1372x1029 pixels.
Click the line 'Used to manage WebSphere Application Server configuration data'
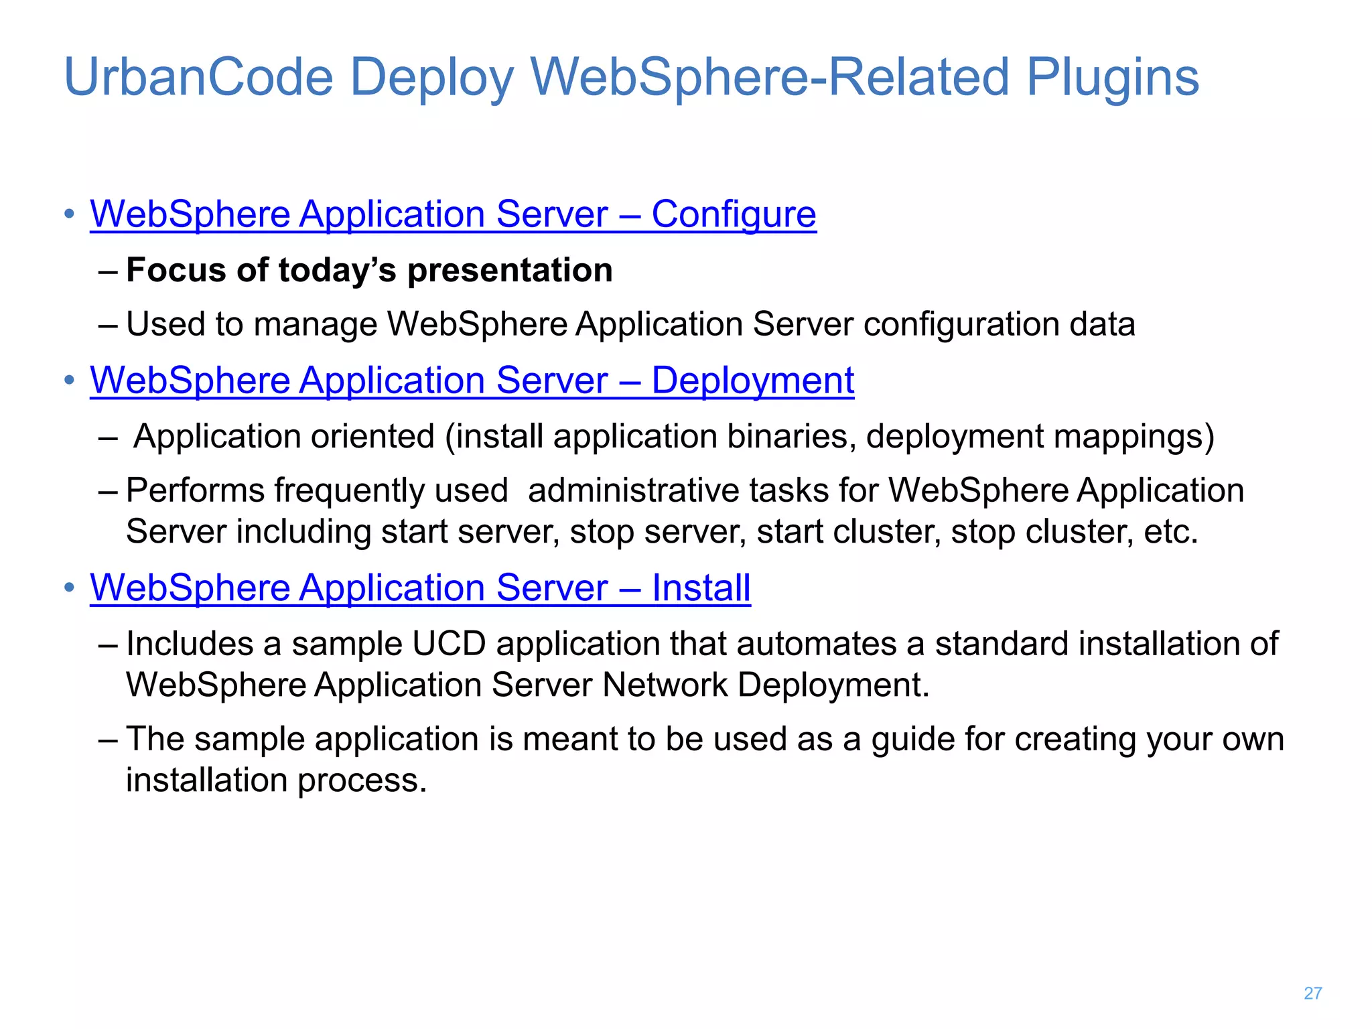(x=630, y=324)
